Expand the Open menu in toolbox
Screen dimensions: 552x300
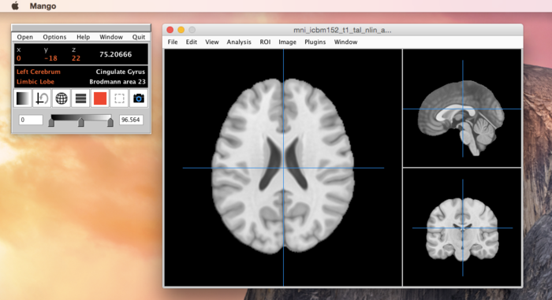[x=24, y=37]
